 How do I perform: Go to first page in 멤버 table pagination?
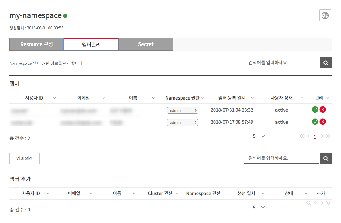pos(302,136)
